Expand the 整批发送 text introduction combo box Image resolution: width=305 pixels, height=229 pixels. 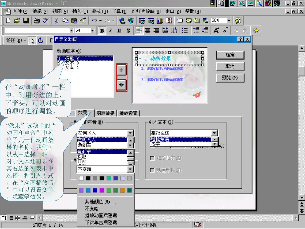click(x=214, y=133)
